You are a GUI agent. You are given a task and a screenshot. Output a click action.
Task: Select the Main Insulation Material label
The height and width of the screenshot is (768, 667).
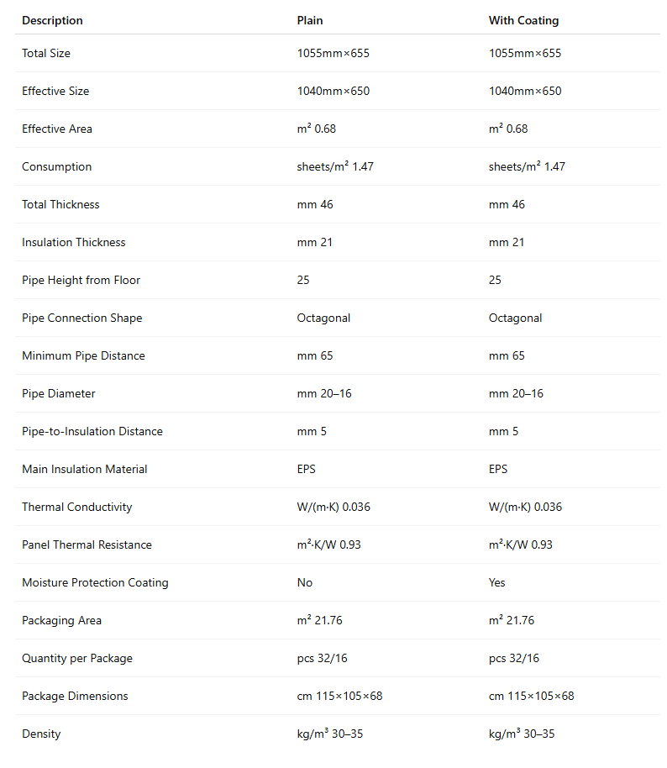coord(85,469)
